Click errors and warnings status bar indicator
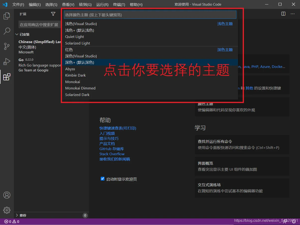The height and width of the screenshot is (225, 300). 12,222
